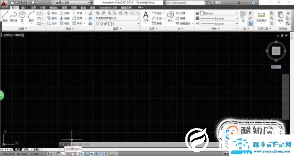Select the Linear dimension (线性) tool

pyautogui.click(x=157, y=13)
